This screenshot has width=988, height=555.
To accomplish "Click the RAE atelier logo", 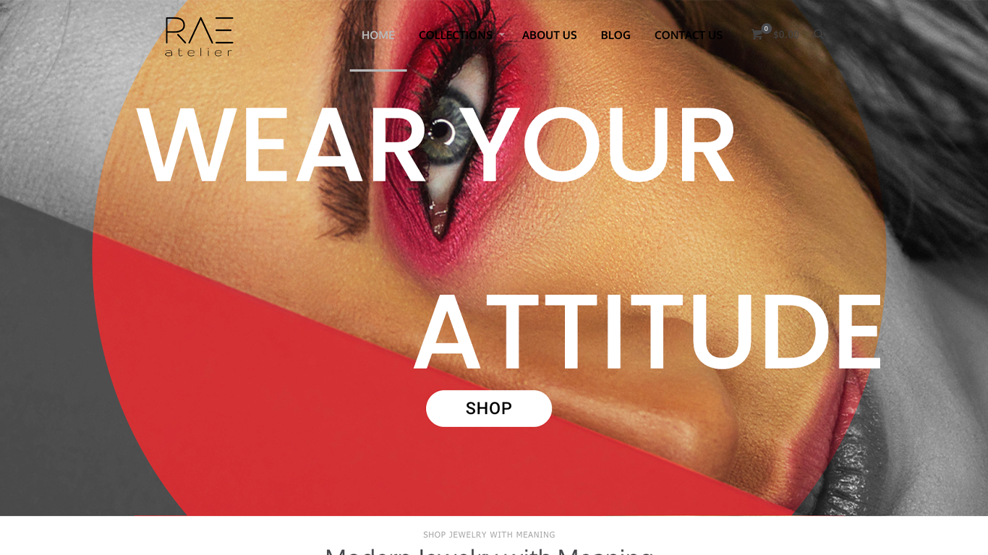I will (x=199, y=36).
